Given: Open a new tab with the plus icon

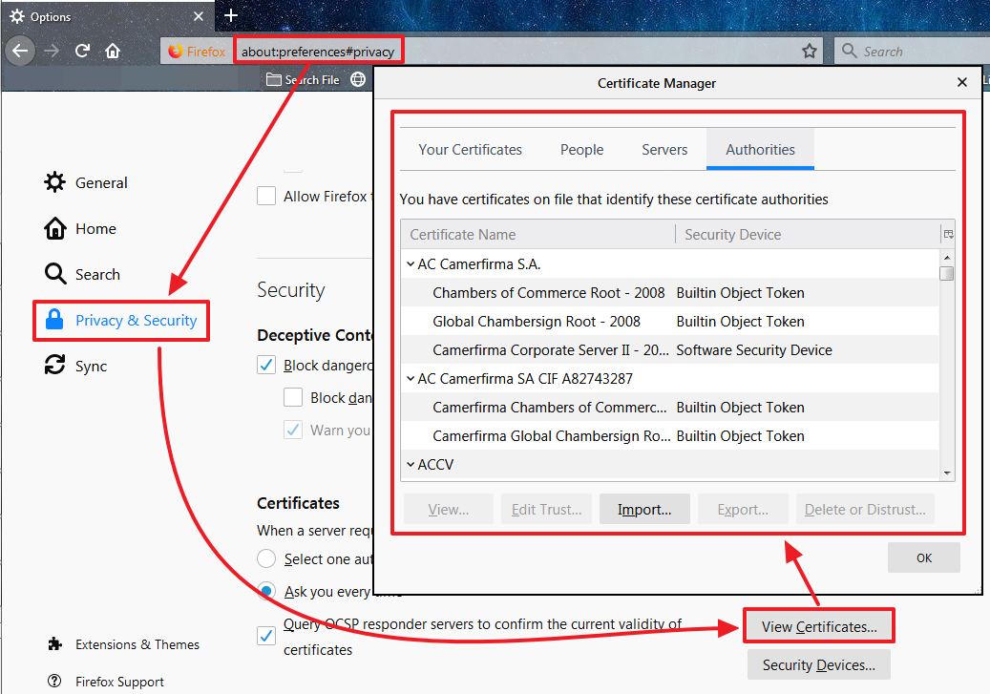Looking at the screenshot, I should [x=231, y=15].
